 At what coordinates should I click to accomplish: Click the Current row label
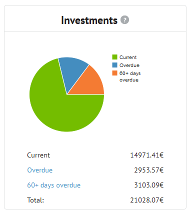[x=38, y=155]
